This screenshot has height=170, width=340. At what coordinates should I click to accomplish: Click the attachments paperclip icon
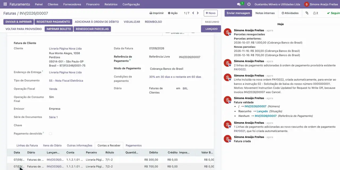coord(307,13)
